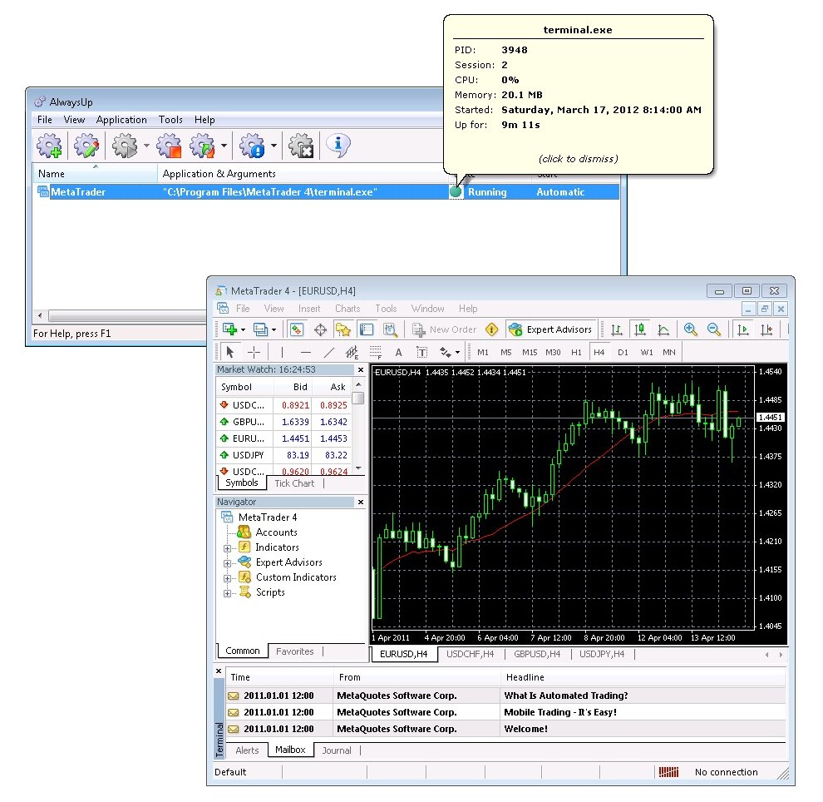This screenshot has width=823, height=802.
Task: Click Zoom Out magnifier icon
Action: coord(714,329)
